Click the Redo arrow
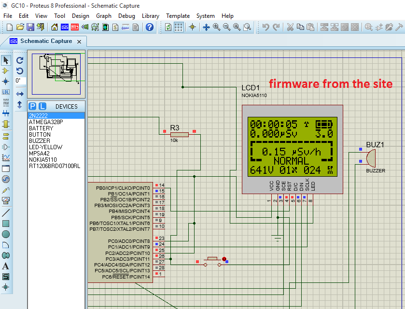This screenshot has height=309, width=405. [x=276, y=27]
